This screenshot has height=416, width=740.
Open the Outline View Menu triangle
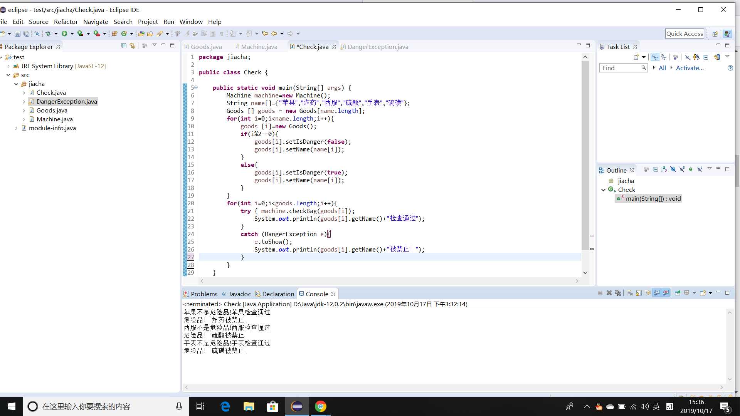tap(709, 169)
